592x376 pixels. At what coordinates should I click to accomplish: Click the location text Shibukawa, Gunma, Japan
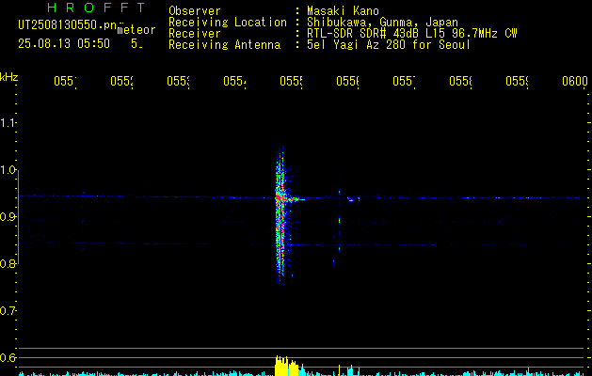[x=382, y=23]
